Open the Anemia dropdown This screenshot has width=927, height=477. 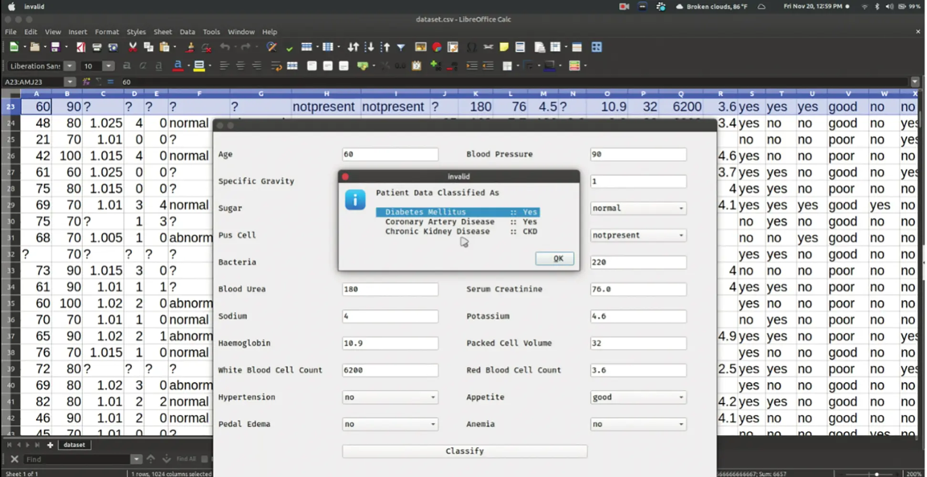[638, 424]
